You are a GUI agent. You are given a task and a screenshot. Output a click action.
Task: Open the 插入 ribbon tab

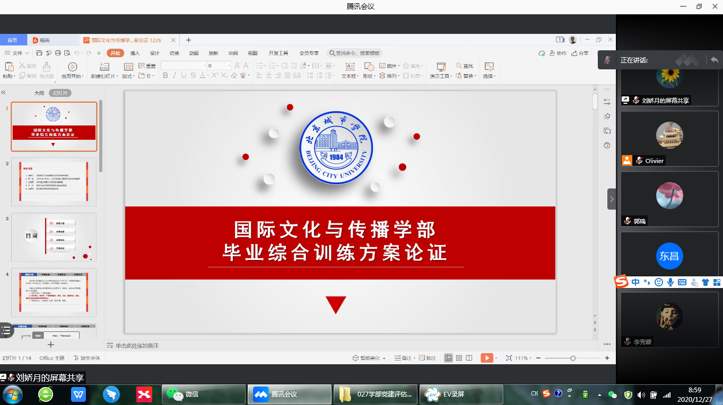(135, 53)
